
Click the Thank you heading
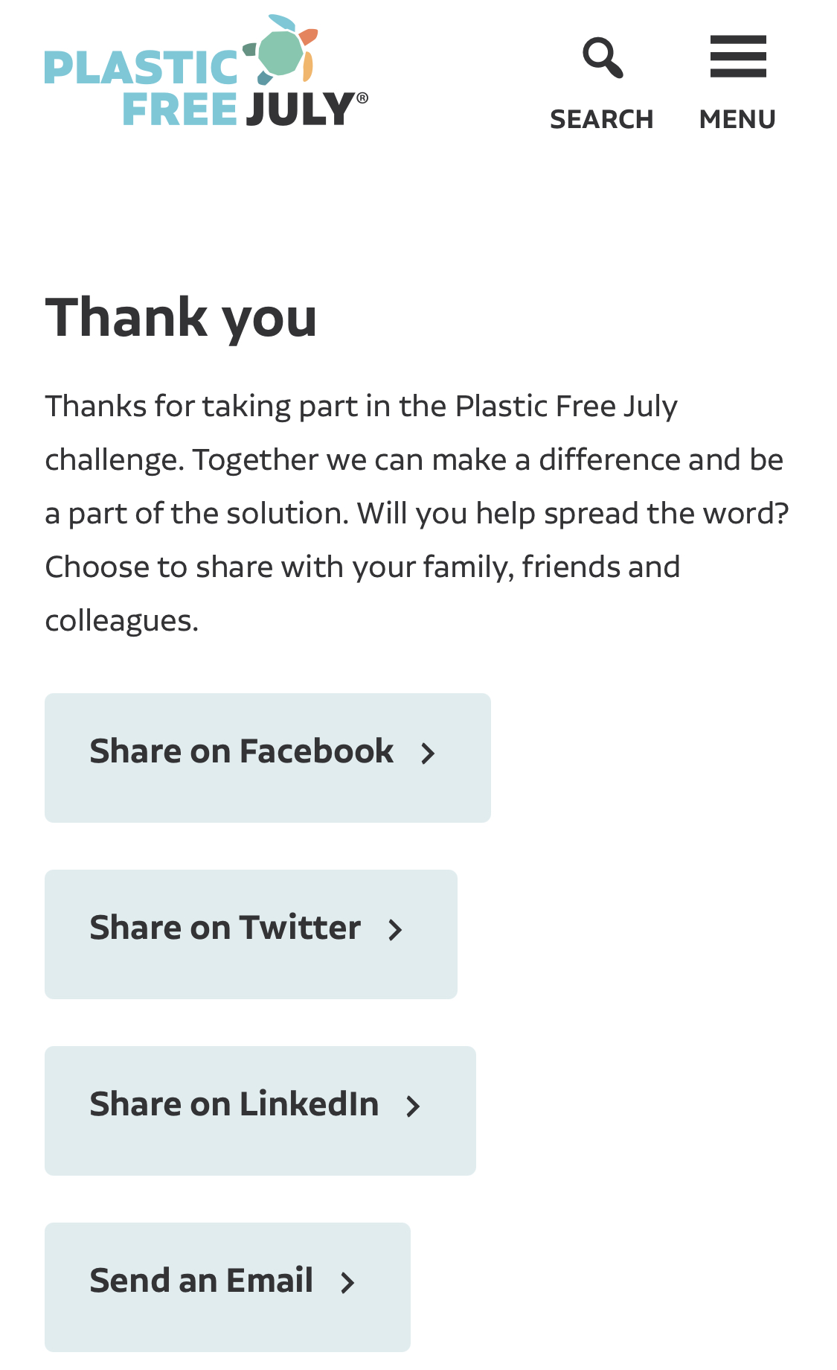[x=182, y=317]
